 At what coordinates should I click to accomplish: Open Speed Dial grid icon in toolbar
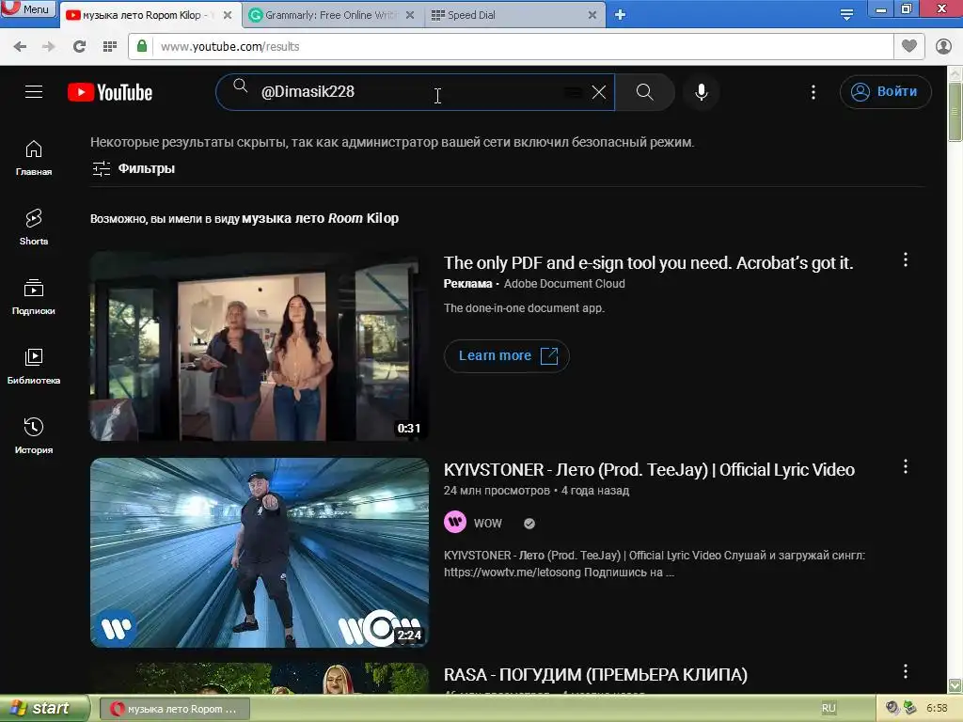110,47
